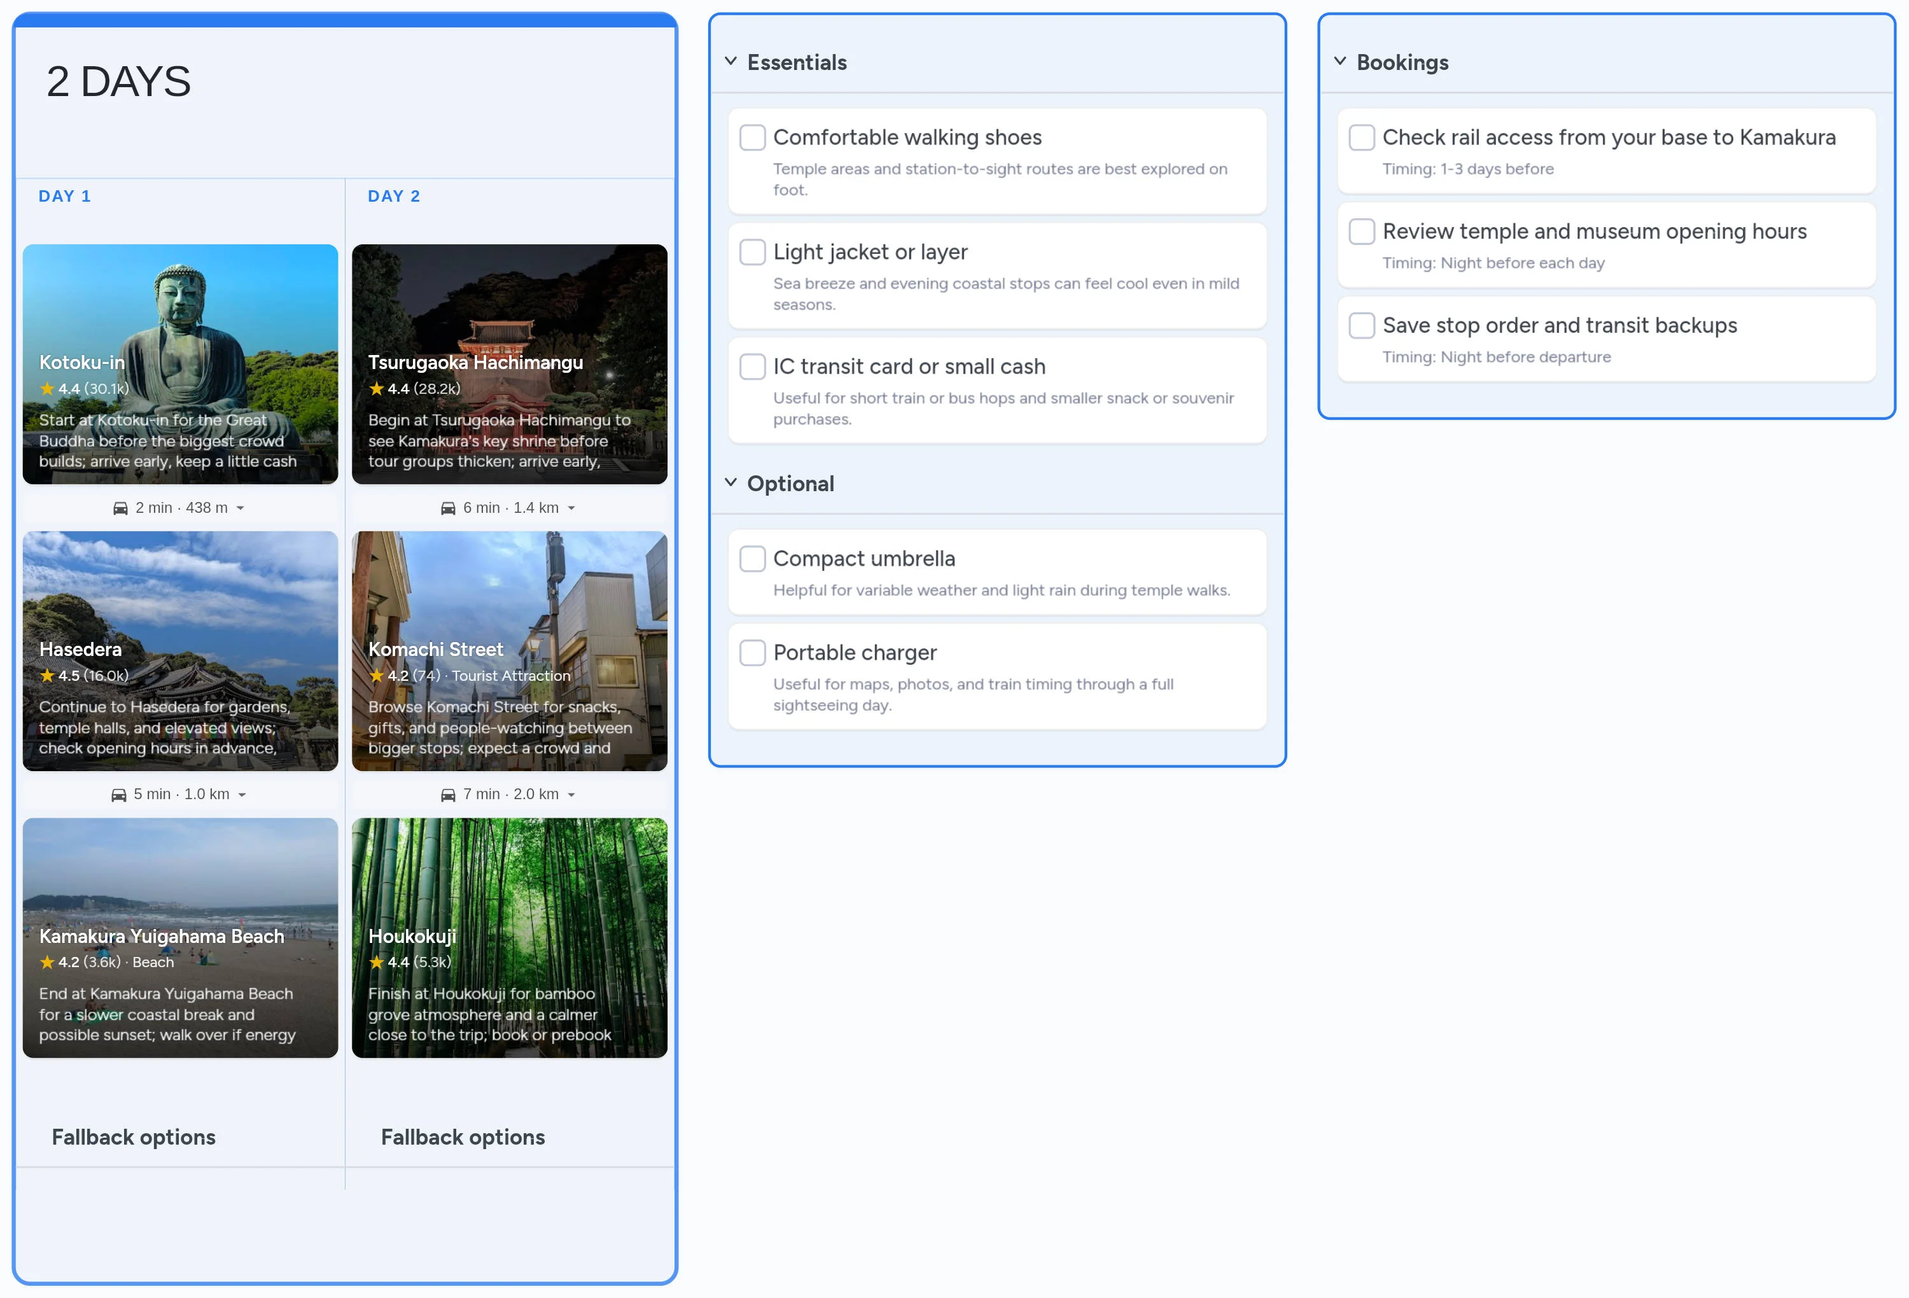Click car icon between Komachi Street and Houkokuji

pos(448,795)
